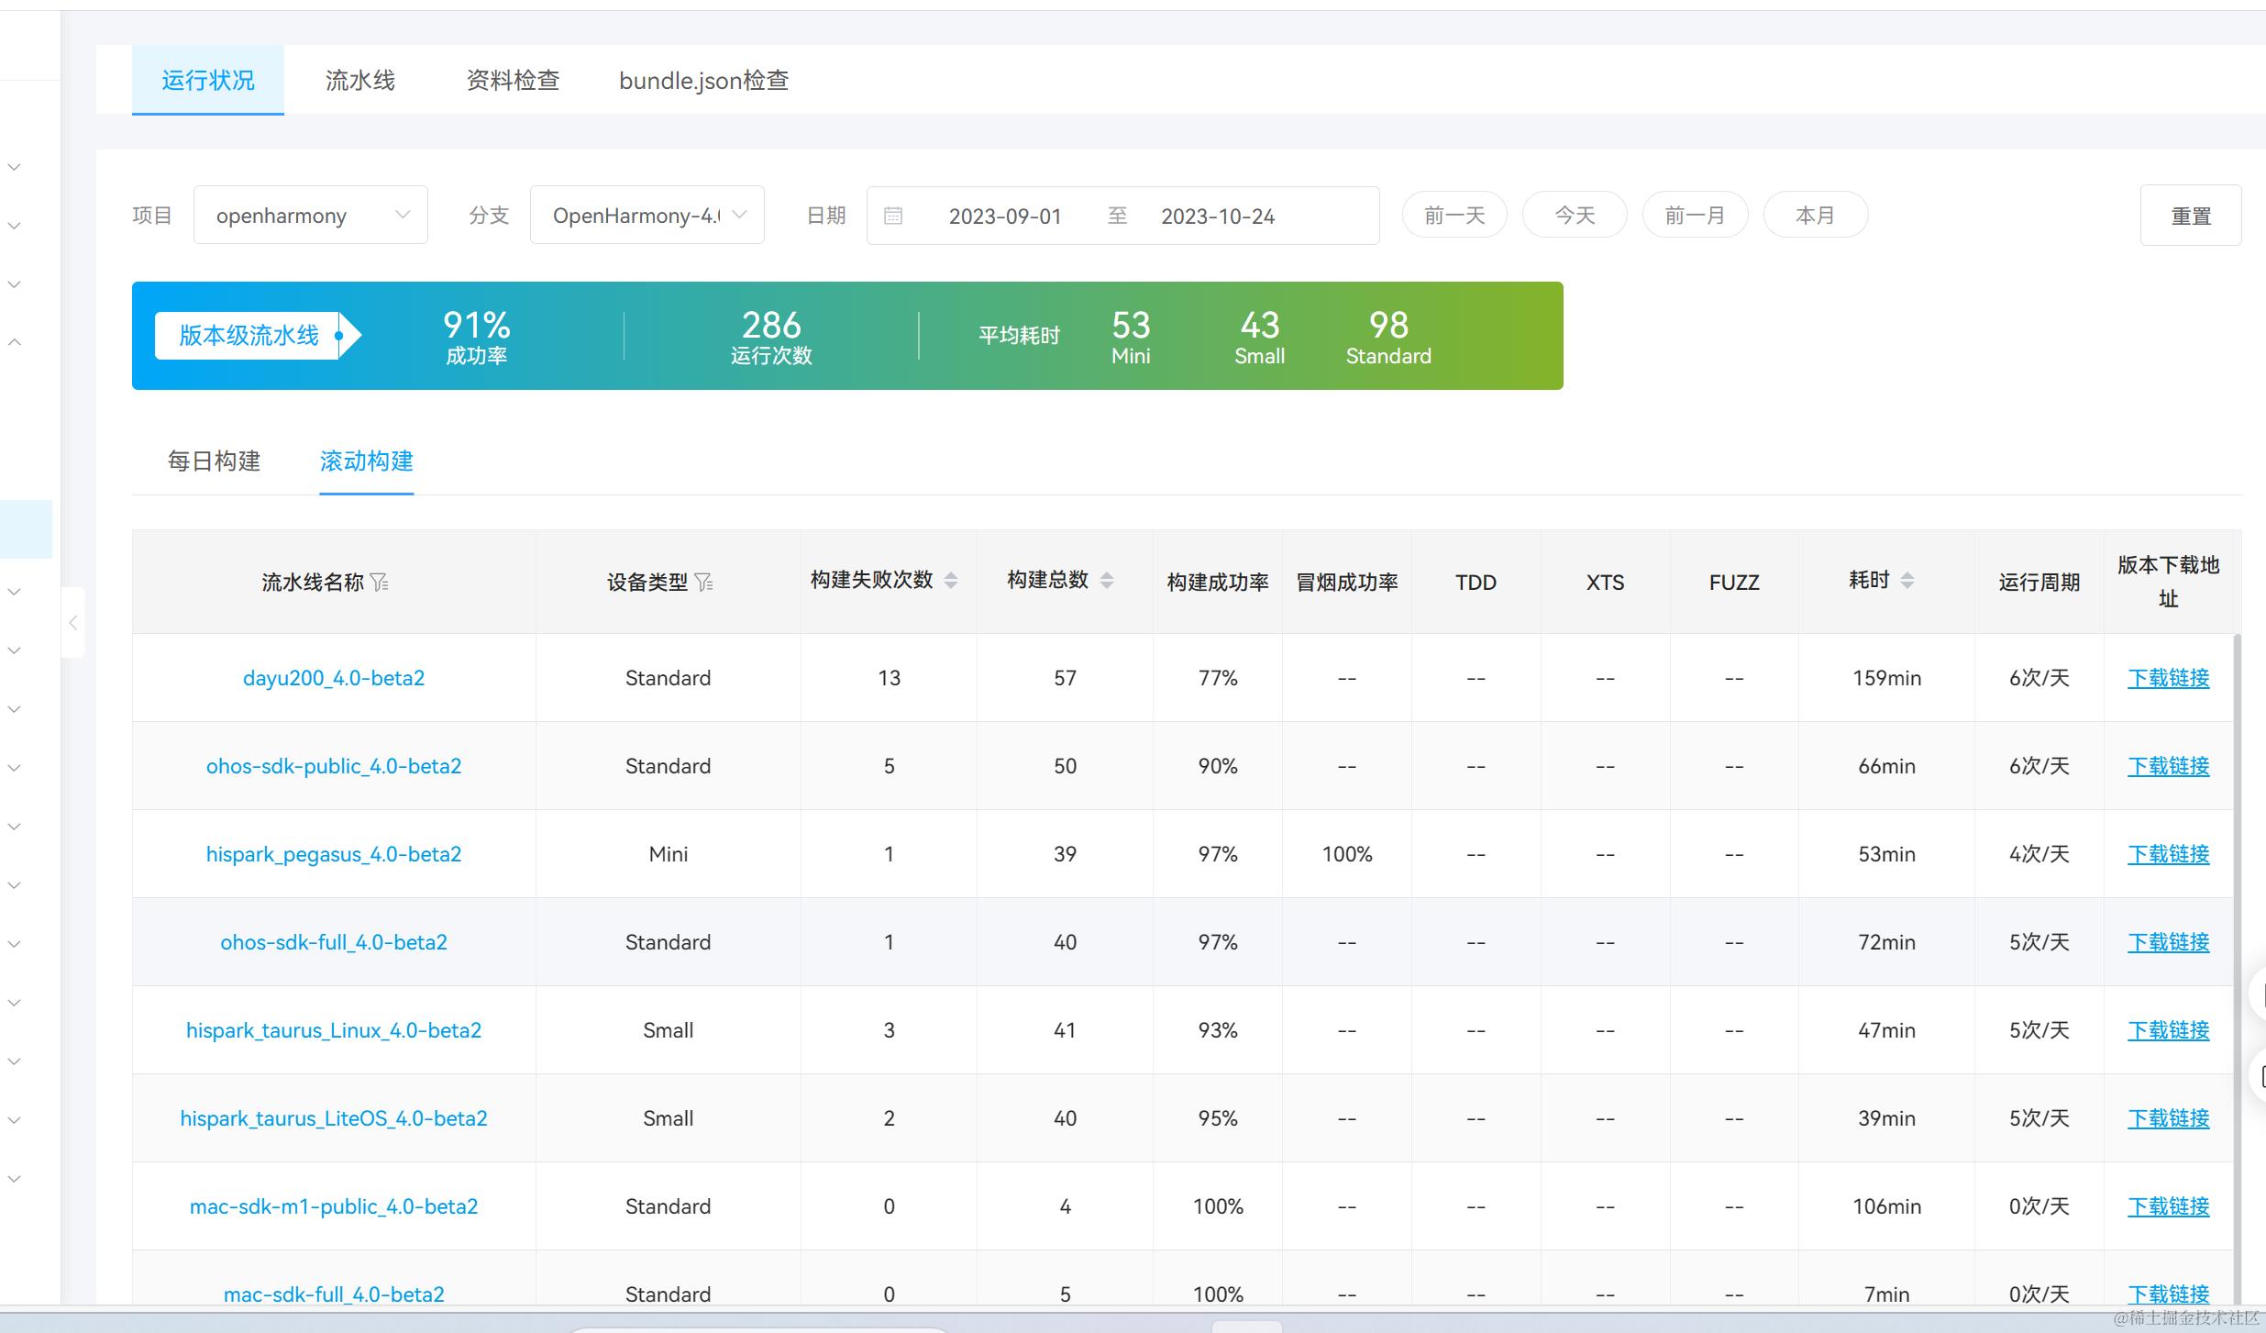
Task: Open the 分支 OpenHarmony-4.0 dropdown
Action: [647, 216]
